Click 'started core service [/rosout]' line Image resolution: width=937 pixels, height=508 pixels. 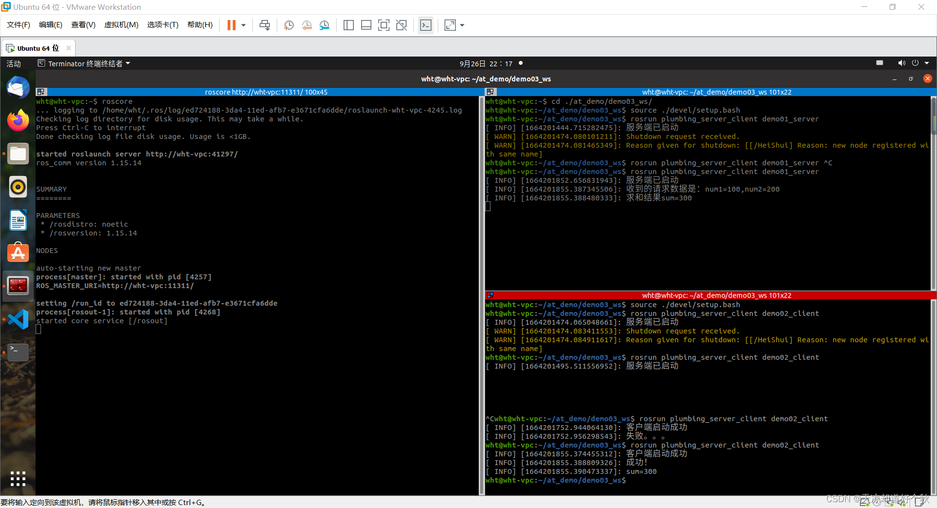click(x=102, y=321)
